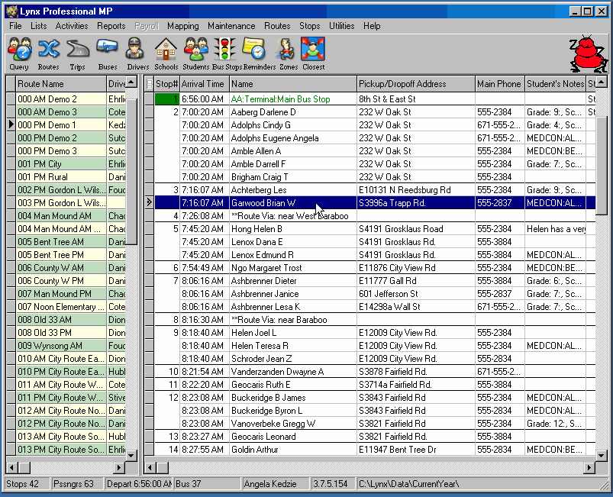The width and height of the screenshot is (613, 497).
Task: Select route 005 Bent Tree AM
Action: pyautogui.click(x=61, y=242)
